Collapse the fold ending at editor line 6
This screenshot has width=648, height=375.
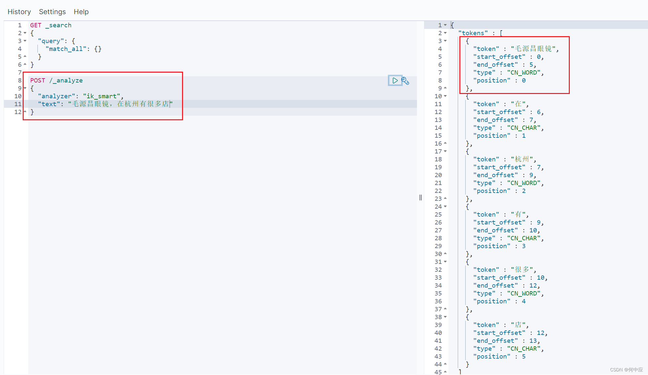click(25, 65)
